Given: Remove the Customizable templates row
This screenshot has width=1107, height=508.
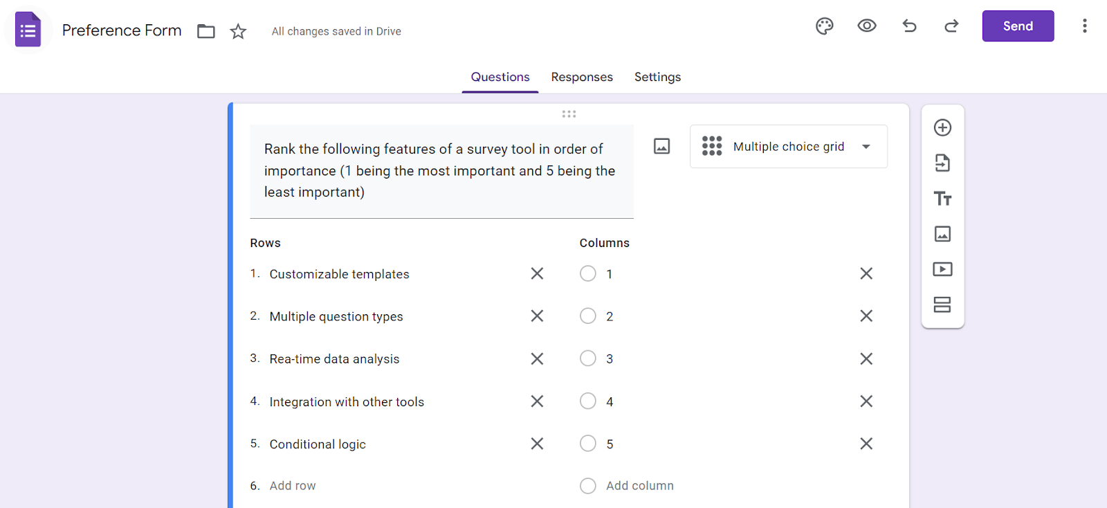Looking at the screenshot, I should click(537, 274).
